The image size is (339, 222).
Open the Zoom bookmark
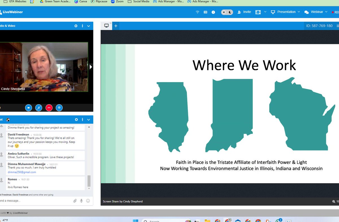tap(117, 1)
